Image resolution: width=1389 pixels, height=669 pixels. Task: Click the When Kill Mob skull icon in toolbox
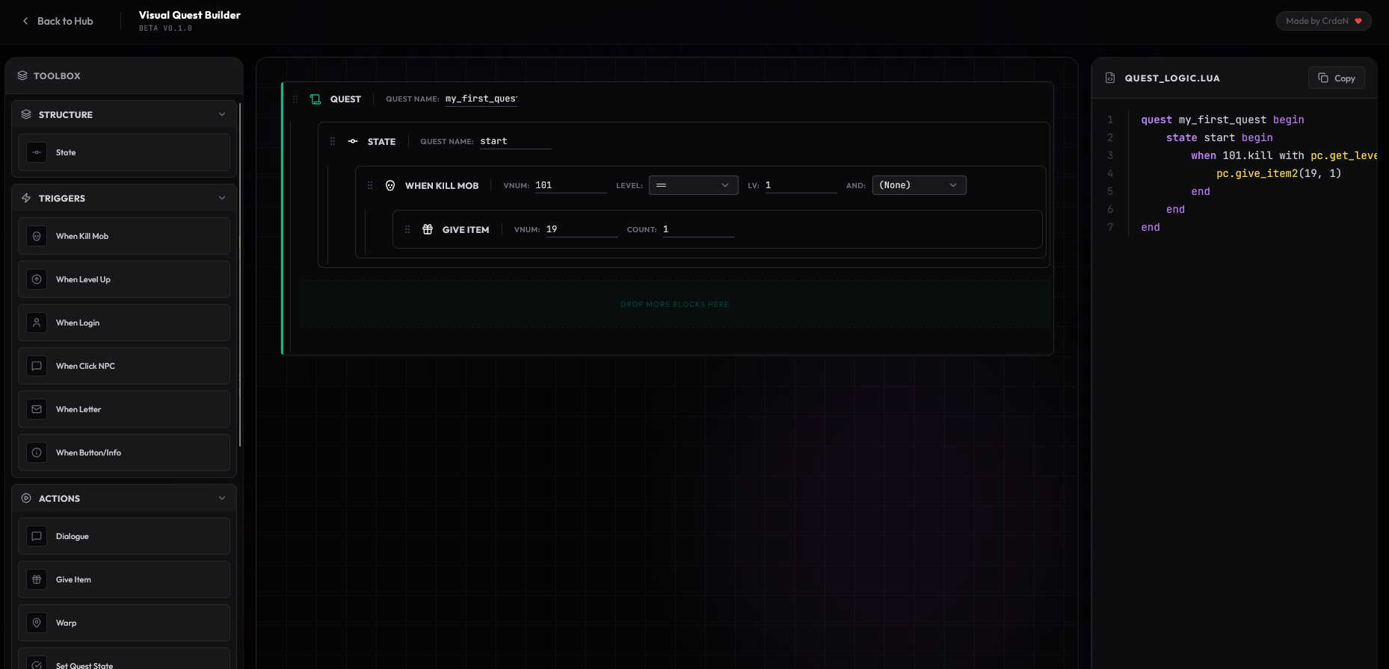click(x=37, y=236)
